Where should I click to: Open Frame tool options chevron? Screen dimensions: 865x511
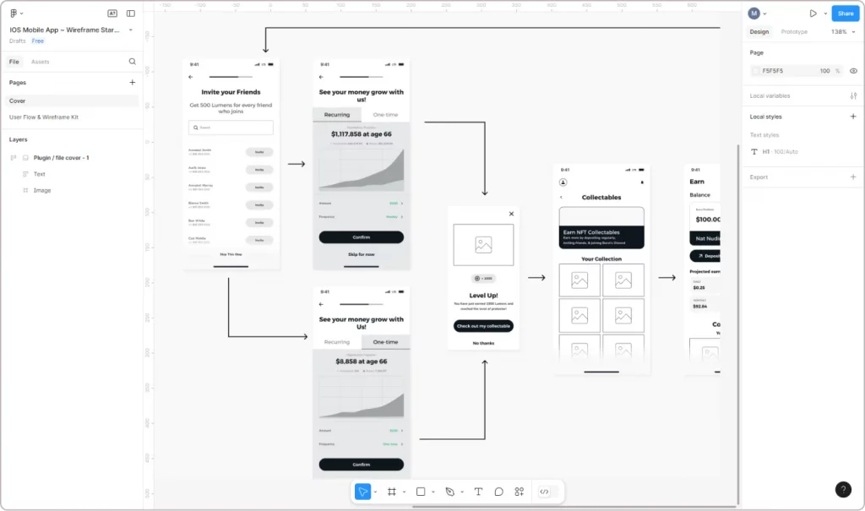pos(405,492)
